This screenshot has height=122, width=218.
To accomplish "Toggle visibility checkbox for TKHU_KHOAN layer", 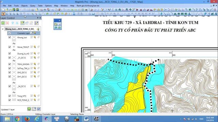I will coord(10,64).
